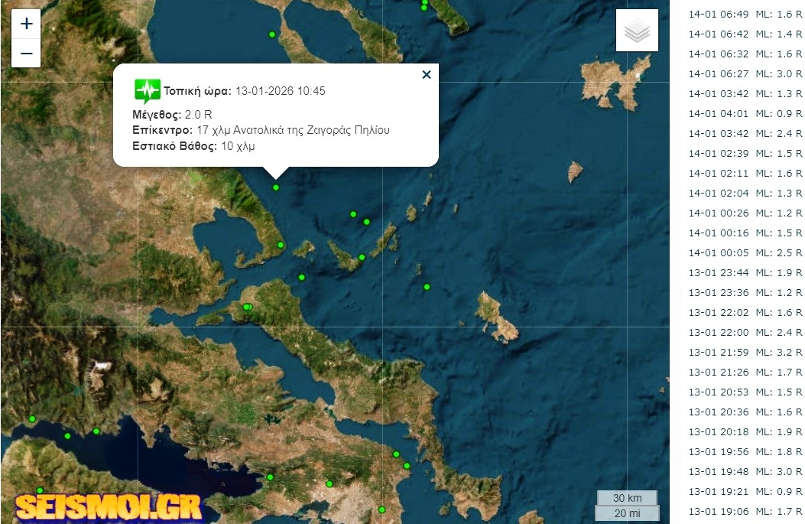Select the 13-01 19:48 ML: 3.0 entry
This screenshot has width=805, height=524.
[745, 471]
